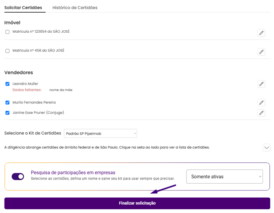This screenshot has height=213, width=274.
Task: Edit Janine Esse Pruner using pencil icon
Action: pos(261,113)
